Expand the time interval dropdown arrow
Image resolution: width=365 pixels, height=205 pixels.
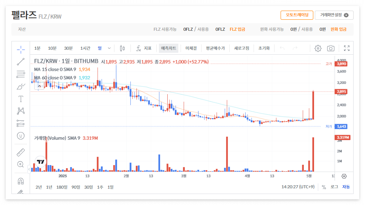click(109, 48)
